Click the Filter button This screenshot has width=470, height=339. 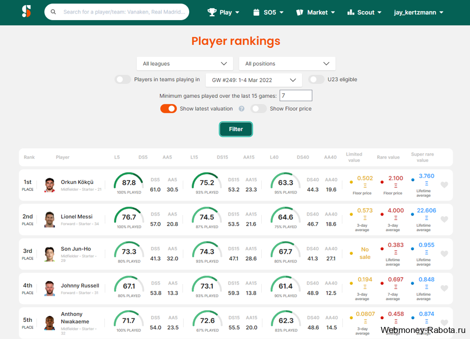click(x=236, y=129)
